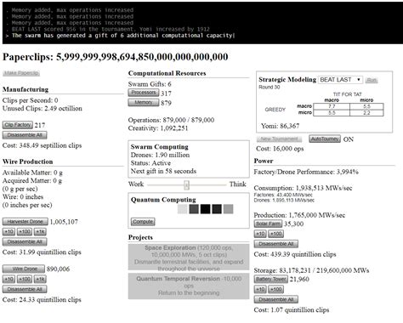Viewport: 403px width, 323px height.
Task: Add 100 Harvester Drones
Action: click(25, 232)
